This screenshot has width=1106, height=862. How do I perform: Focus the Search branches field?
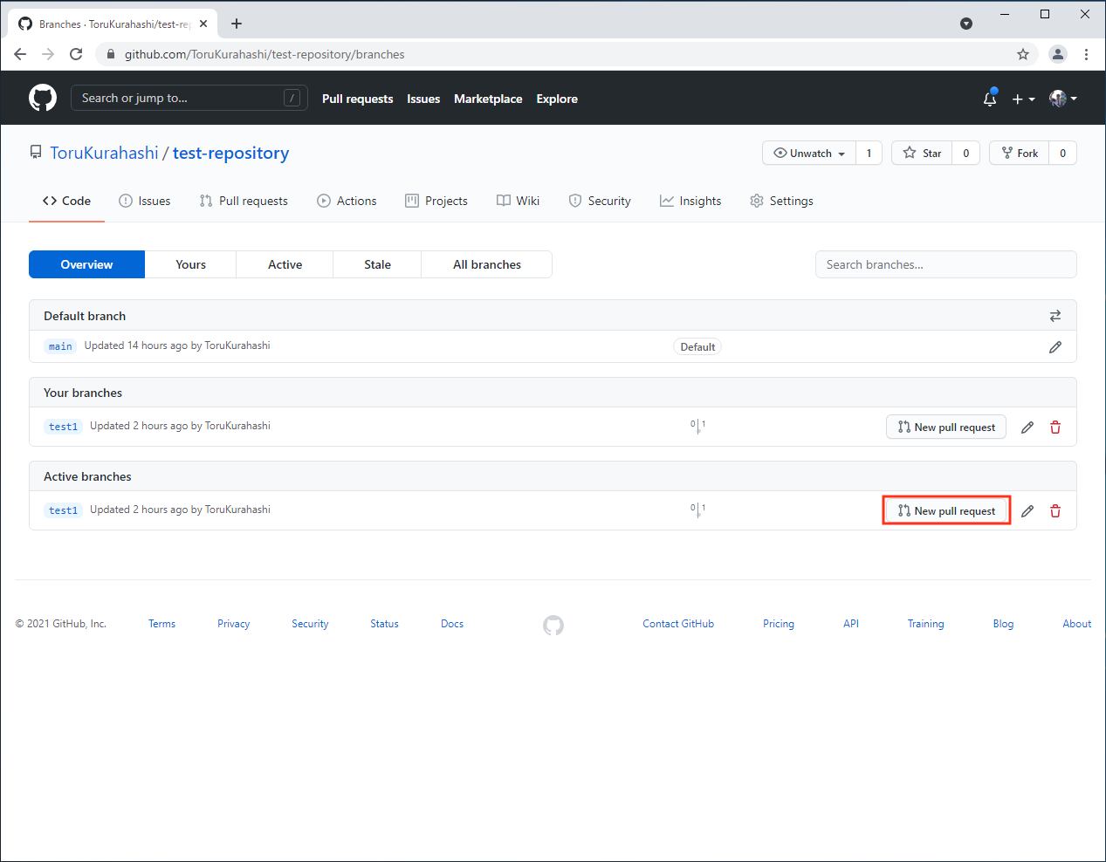945,264
